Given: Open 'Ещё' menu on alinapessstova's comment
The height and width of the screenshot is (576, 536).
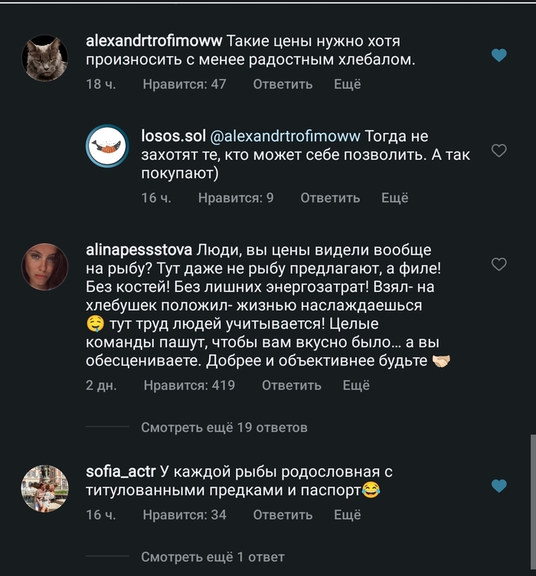Looking at the screenshot, I should 356,386.
